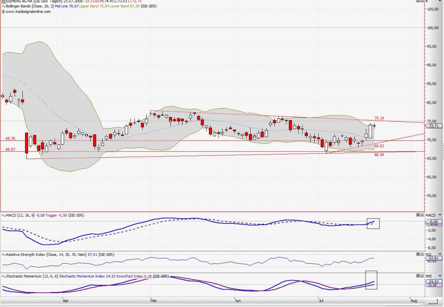Click the 'Jun' label on time axis
This screenshot has height=307, width=444.
(238, 301)
